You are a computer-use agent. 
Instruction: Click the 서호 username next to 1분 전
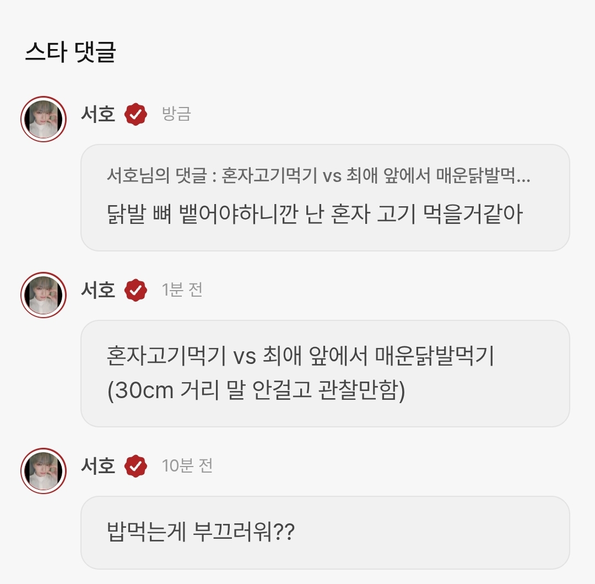[98, 290]
